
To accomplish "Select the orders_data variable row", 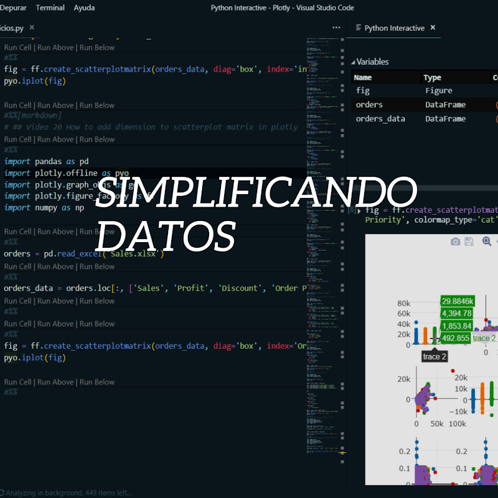I will pos(380,119).
